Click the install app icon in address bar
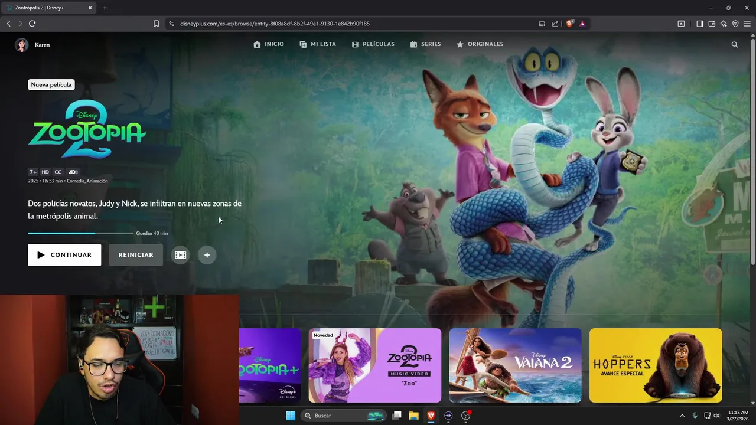Screen dimensions: 756x425 pos(542,24)
